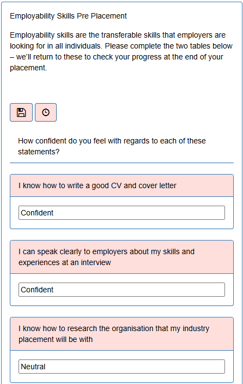This screenshot has width=243, height=384.
Task: Click the 'How confident do you feel' question
Action: pyautogui.click(x=112, y=146)
